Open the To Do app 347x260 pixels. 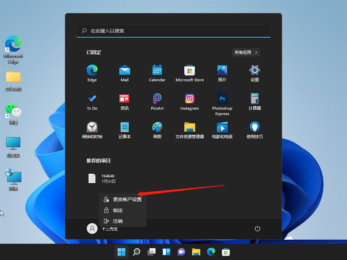92,101
